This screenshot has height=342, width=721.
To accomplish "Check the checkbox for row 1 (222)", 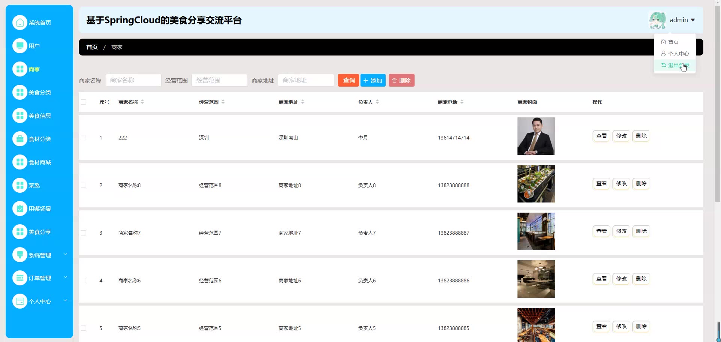I will (83, 138).
